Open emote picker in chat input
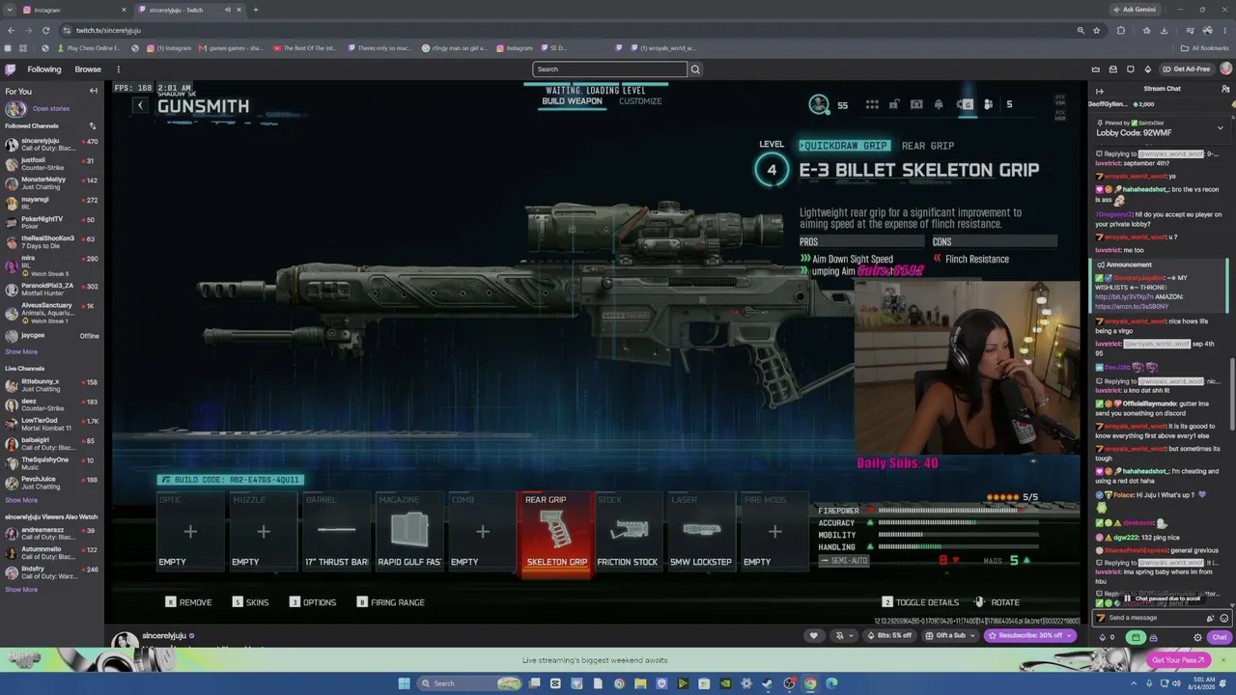The image size is (1236, 695). pyautogui.click(x=1224, y=618)
